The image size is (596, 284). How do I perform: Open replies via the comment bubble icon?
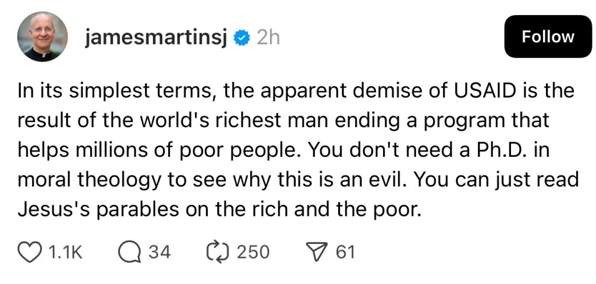pos(130,251)
